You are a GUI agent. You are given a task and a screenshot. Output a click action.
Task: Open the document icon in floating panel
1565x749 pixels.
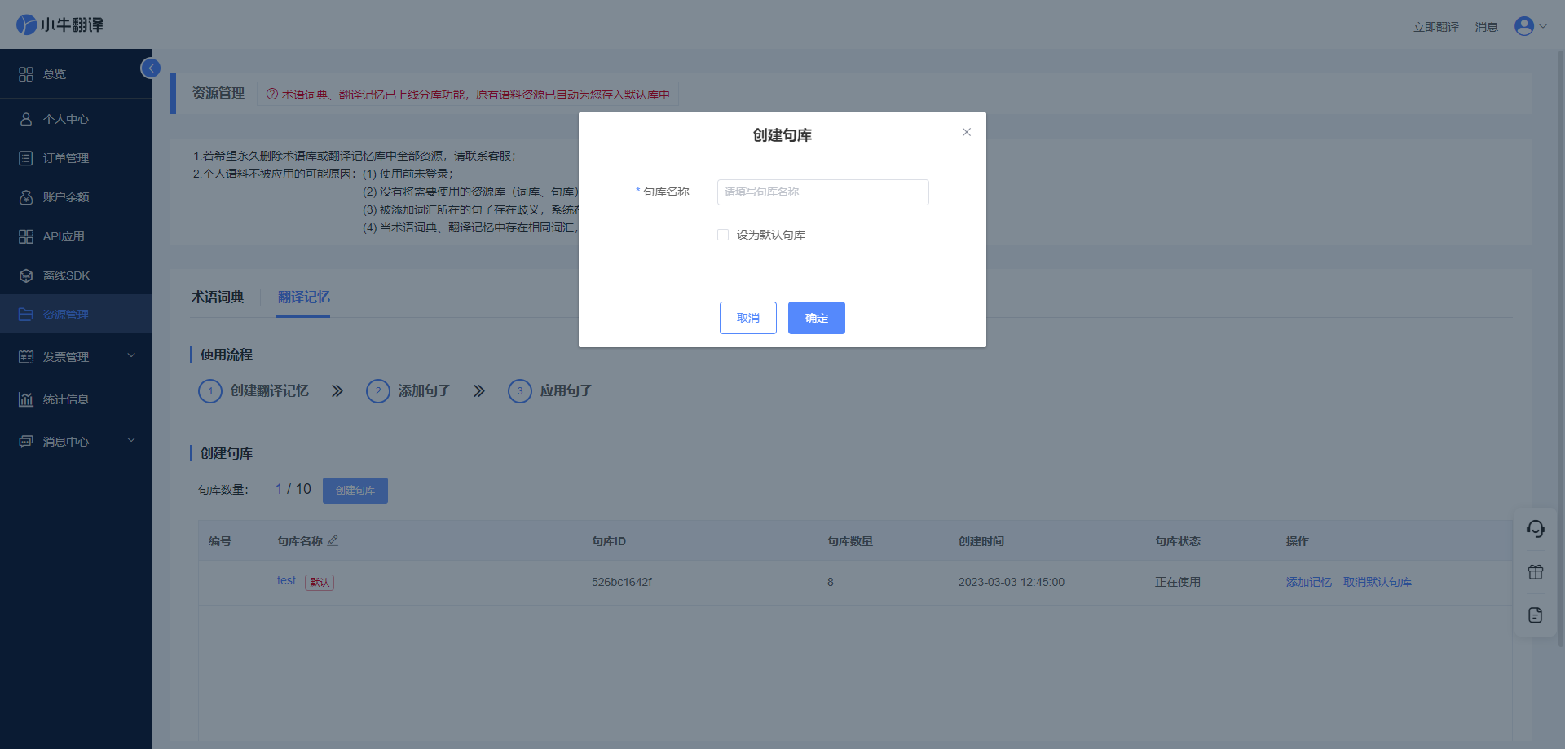(1536, 615)
